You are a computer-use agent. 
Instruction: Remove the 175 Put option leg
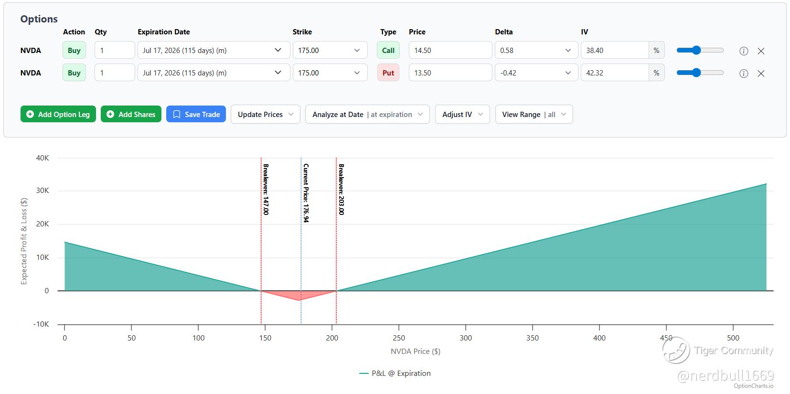tap(761, 73)
